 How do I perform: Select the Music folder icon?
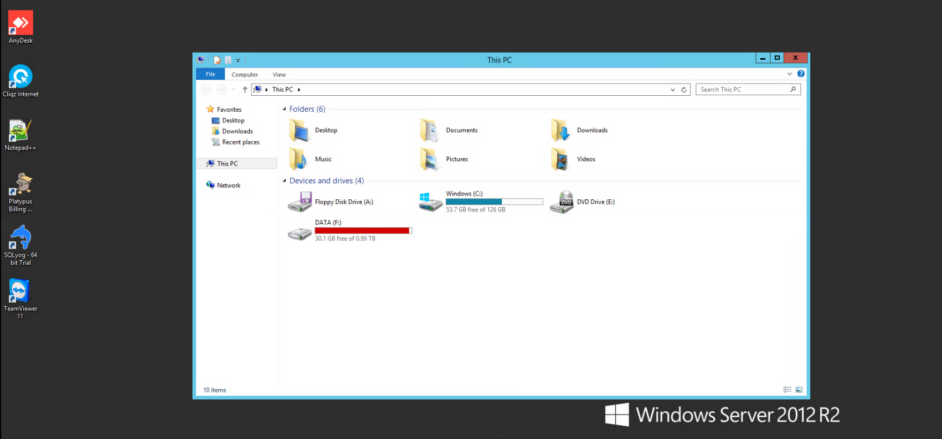(x=299, y=159)
